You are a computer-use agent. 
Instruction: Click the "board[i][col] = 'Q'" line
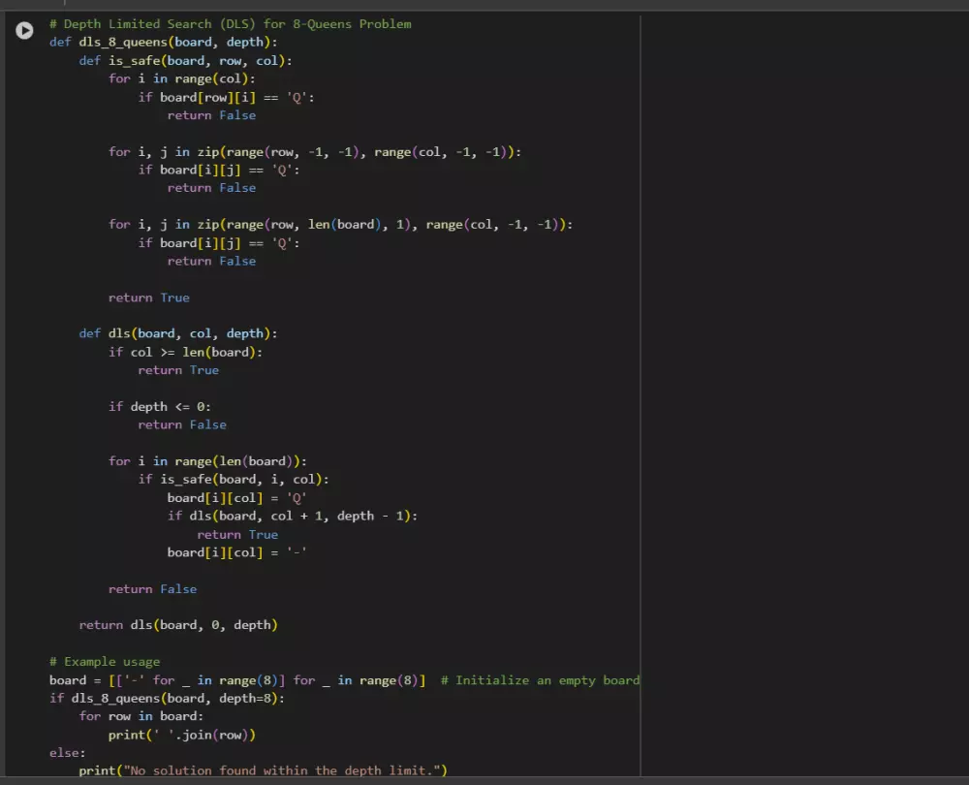(x=236, y=497)
